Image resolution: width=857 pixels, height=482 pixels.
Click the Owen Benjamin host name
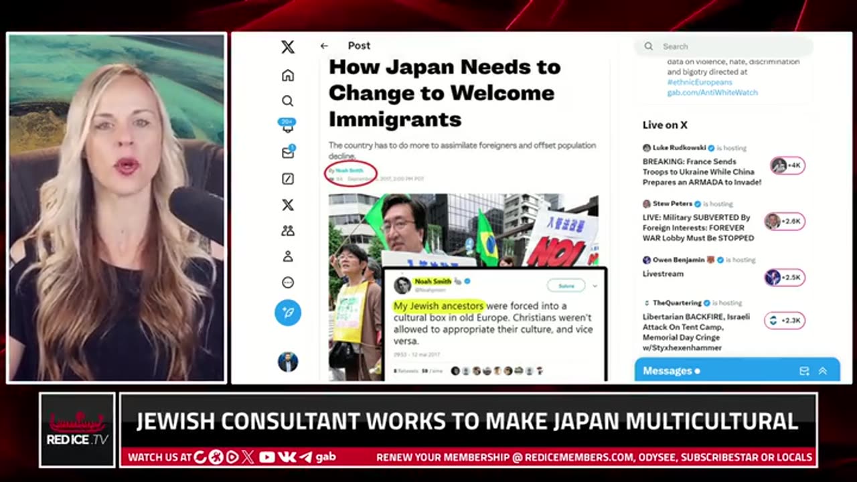[680, 260]
